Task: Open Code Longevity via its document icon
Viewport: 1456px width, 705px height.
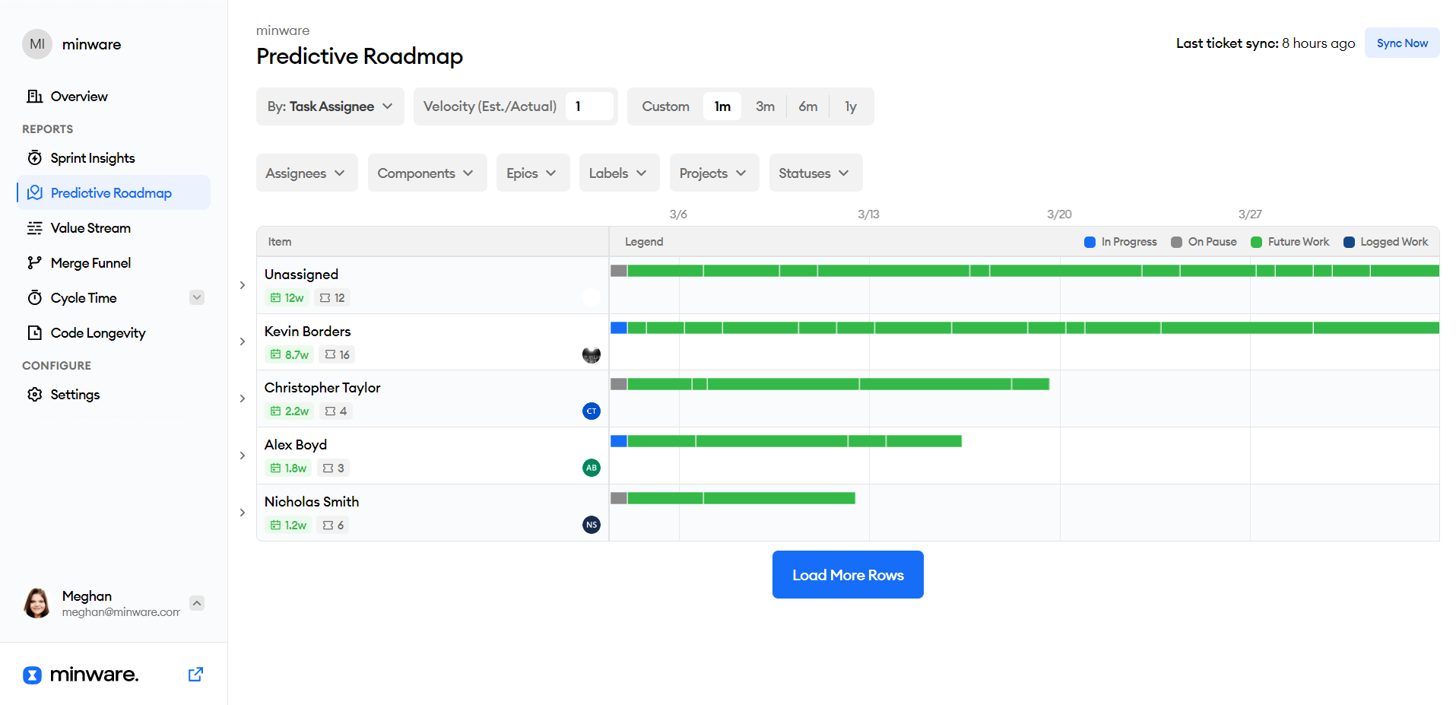Action: (35, 332)
